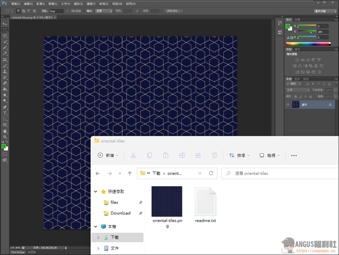Image resolution: width=339 pixels, height=255 pixels.
Task: Pick the Eraser tool
Action: point(5,83)
